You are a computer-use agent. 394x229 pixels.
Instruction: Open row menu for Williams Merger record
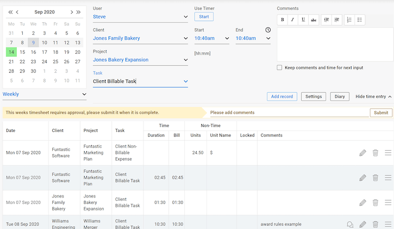[388, 224]
